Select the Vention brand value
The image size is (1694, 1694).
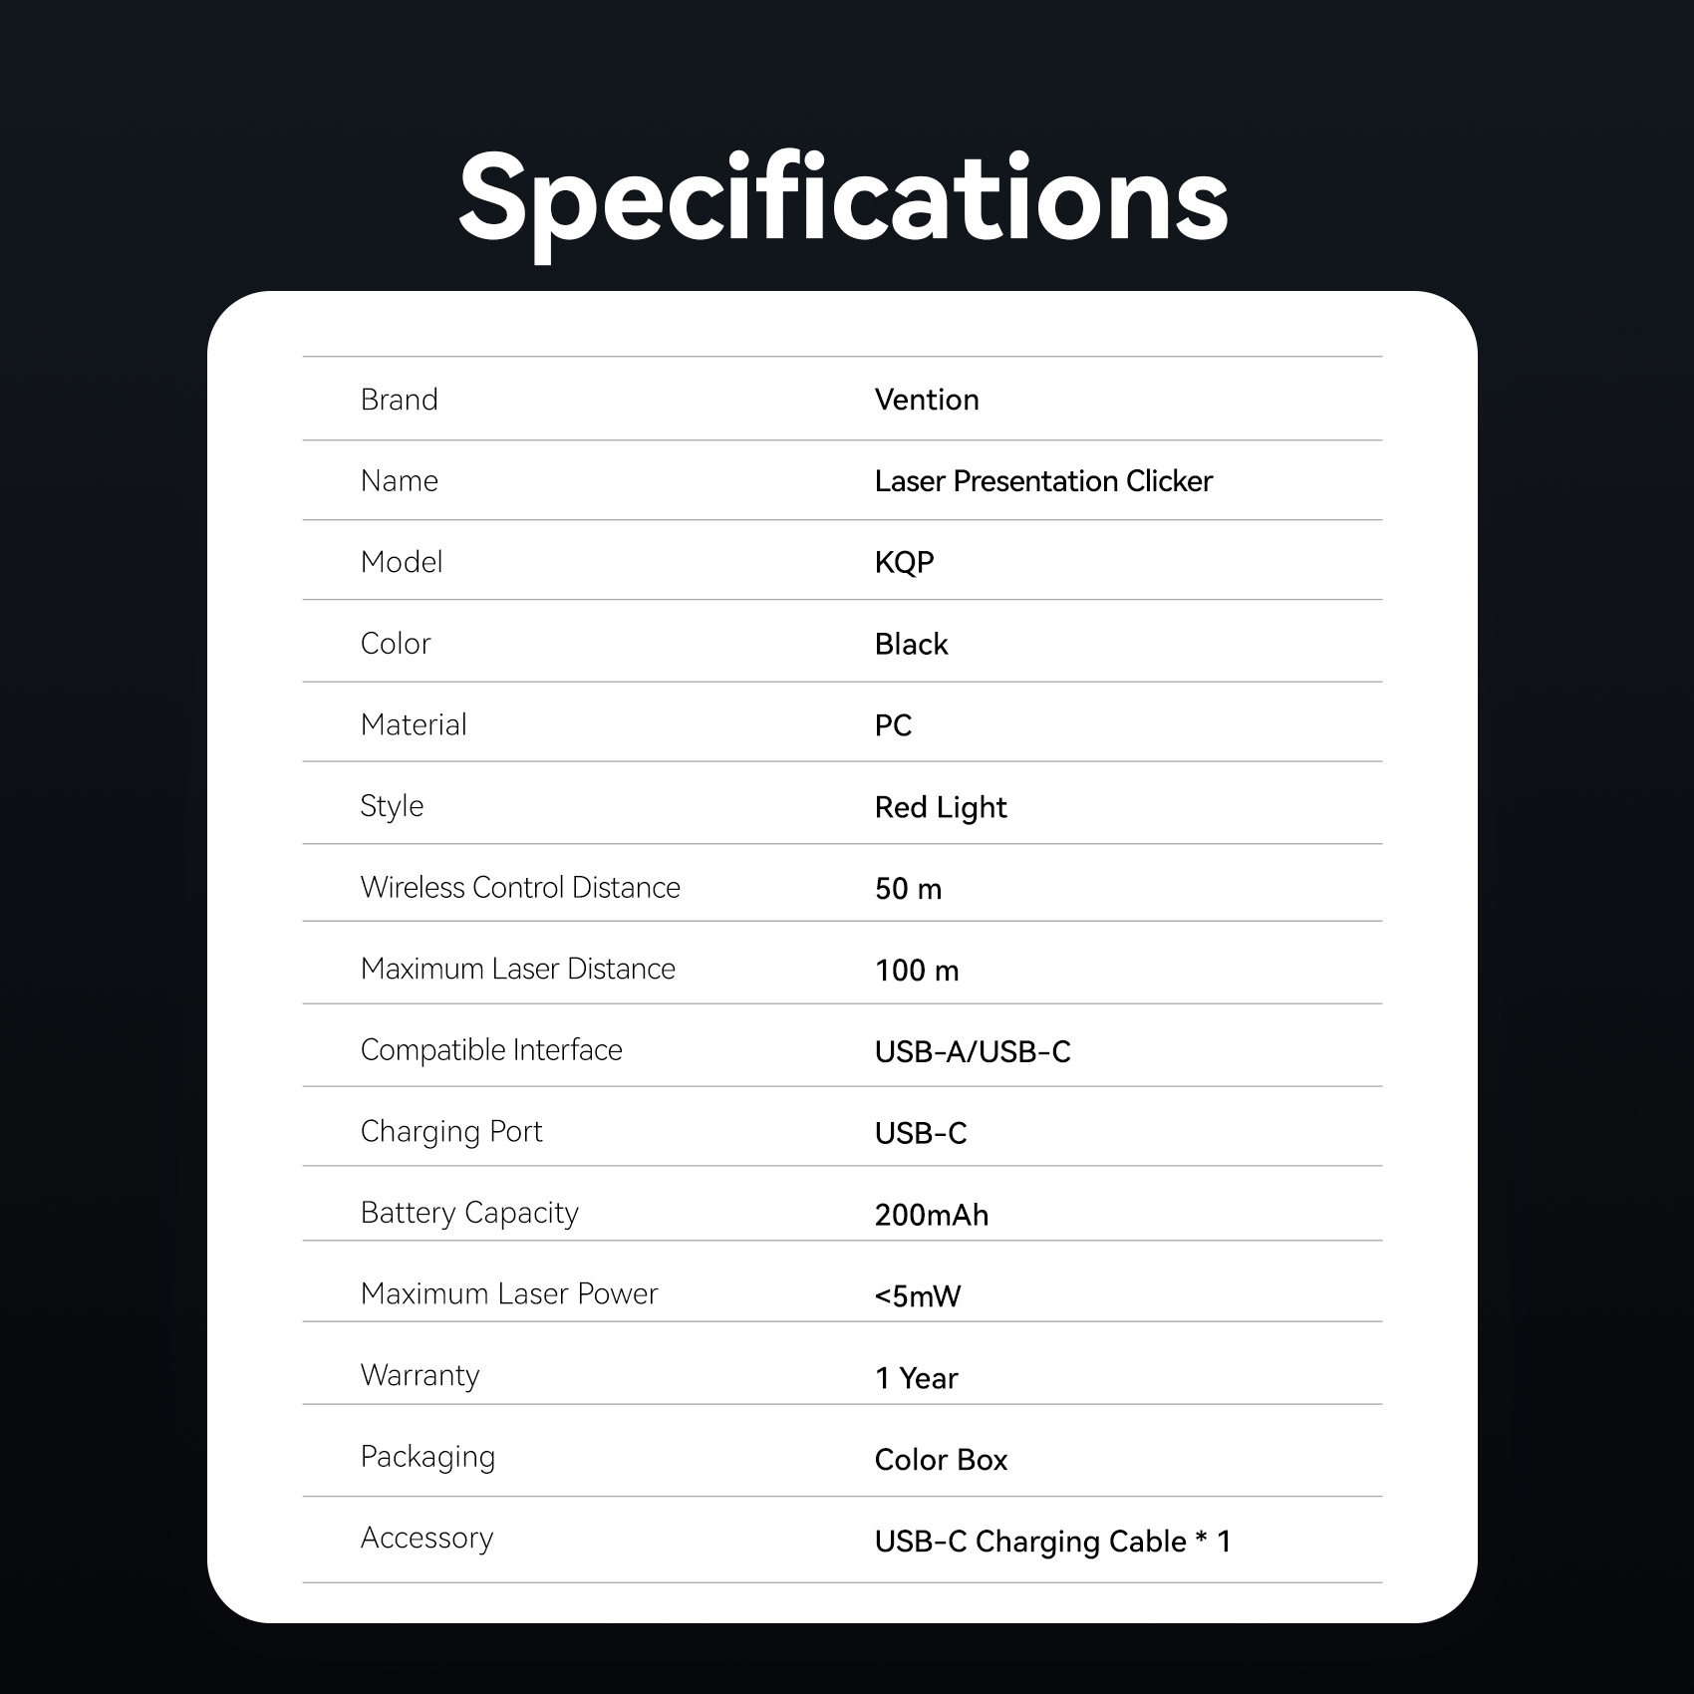tap(927, 400)
